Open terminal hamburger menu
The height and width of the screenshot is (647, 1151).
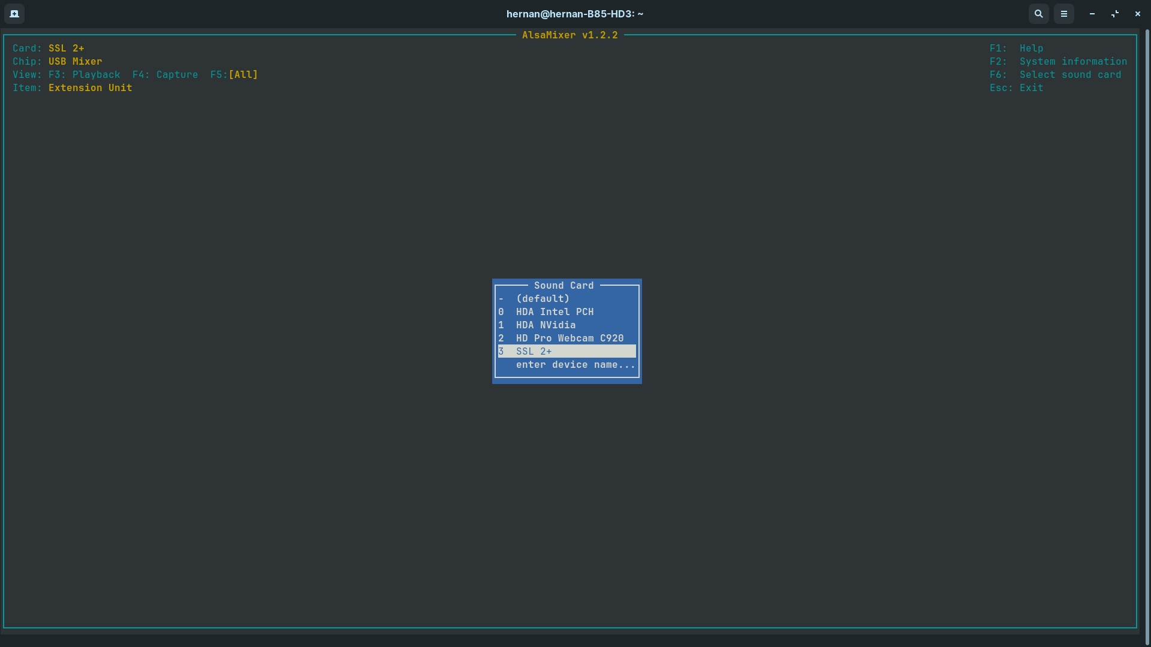point(1064,14)
